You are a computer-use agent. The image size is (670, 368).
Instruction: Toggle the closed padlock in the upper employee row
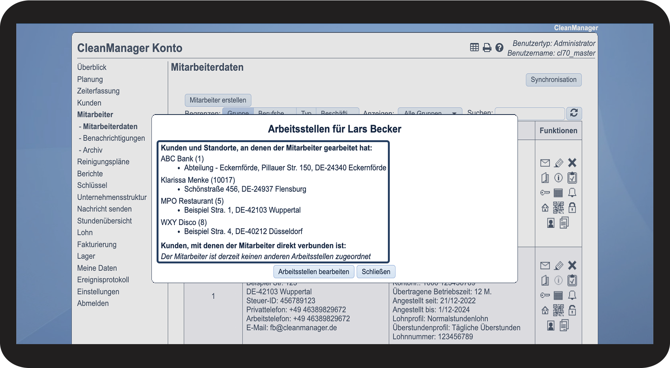point(572,208)
